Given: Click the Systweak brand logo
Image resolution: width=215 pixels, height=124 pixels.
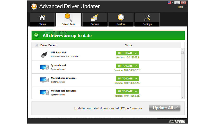Looking at the screenshot, I should coord(177,121).
